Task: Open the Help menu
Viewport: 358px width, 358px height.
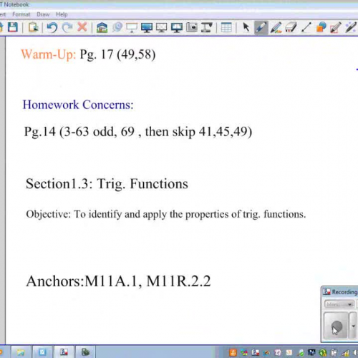Action: 62,14
